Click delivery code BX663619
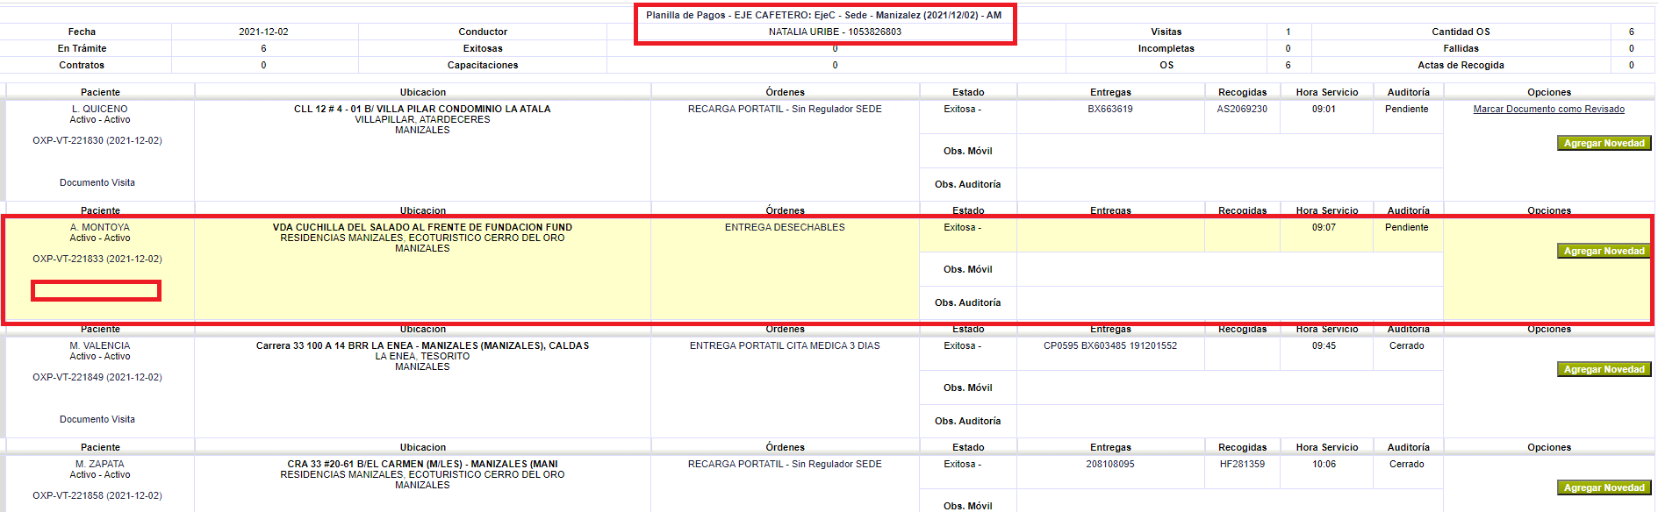Screen dimensions: 1658x512 pos(1110,109)
